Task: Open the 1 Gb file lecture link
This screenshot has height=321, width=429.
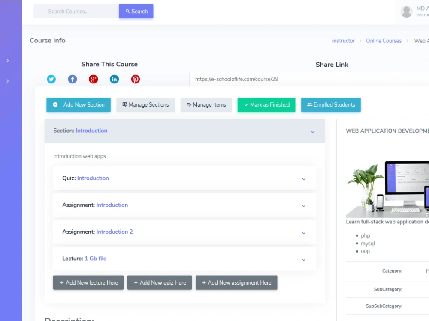Action: coord(96,259)
